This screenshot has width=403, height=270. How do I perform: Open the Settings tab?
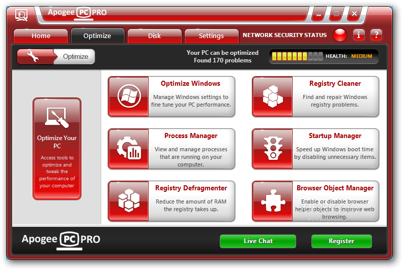coord(211,36)
